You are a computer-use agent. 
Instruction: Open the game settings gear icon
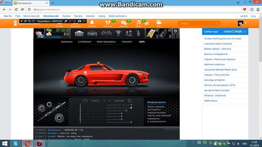(176, 31)
